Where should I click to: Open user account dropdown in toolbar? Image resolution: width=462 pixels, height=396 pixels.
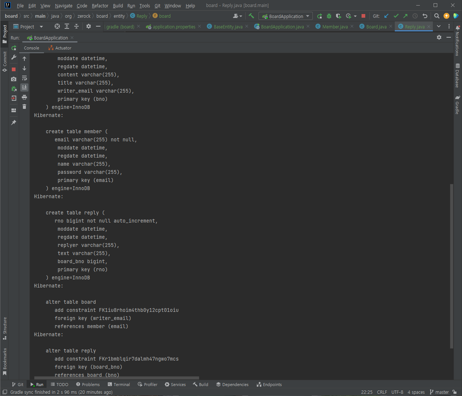(x=237, y=16)
